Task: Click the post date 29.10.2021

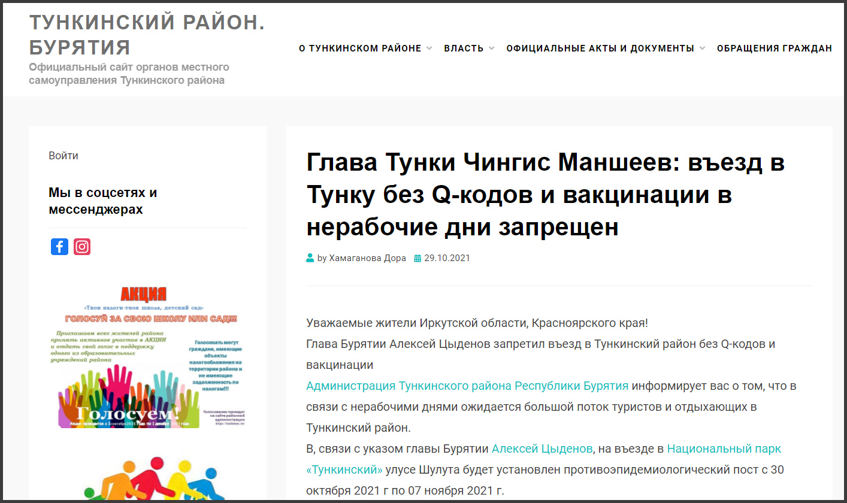Action: pyautogui.click(x=447, y=258)
